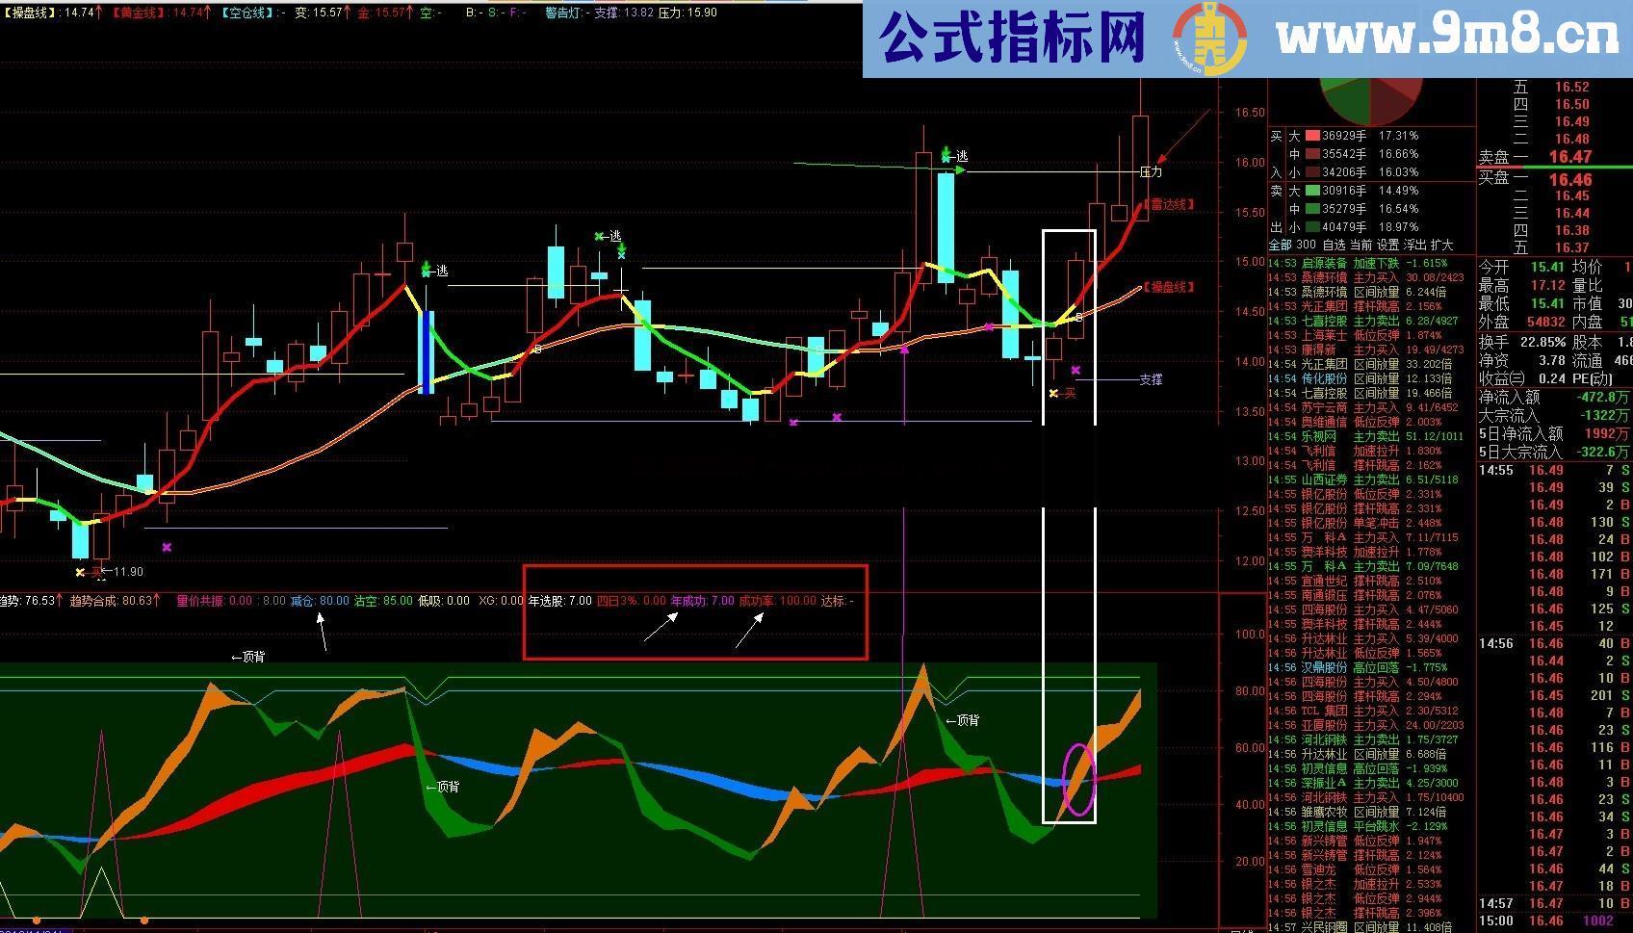The width and height of the screenshot is (1633, 933).
Task: Click the 16.50 price axis tick
Action: tap(1250, 113)
